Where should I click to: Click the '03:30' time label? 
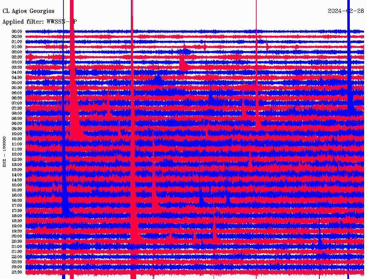pyautogui.click(x=17, y=67)
